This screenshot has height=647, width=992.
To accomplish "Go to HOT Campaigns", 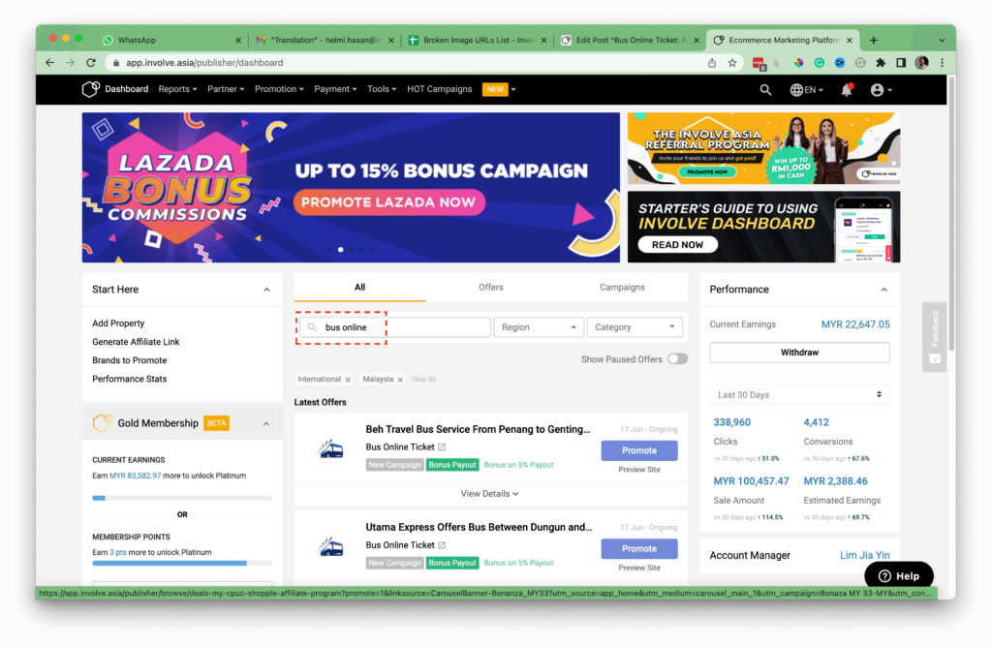I will pyautogui.click(x=439, y=89).
